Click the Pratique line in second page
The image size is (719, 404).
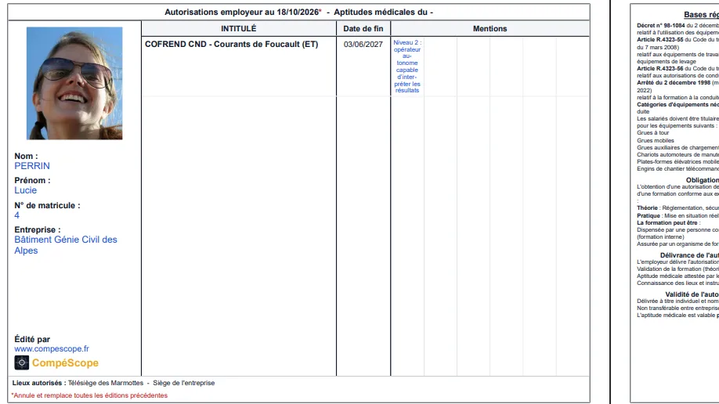click(x=677, y=216)
